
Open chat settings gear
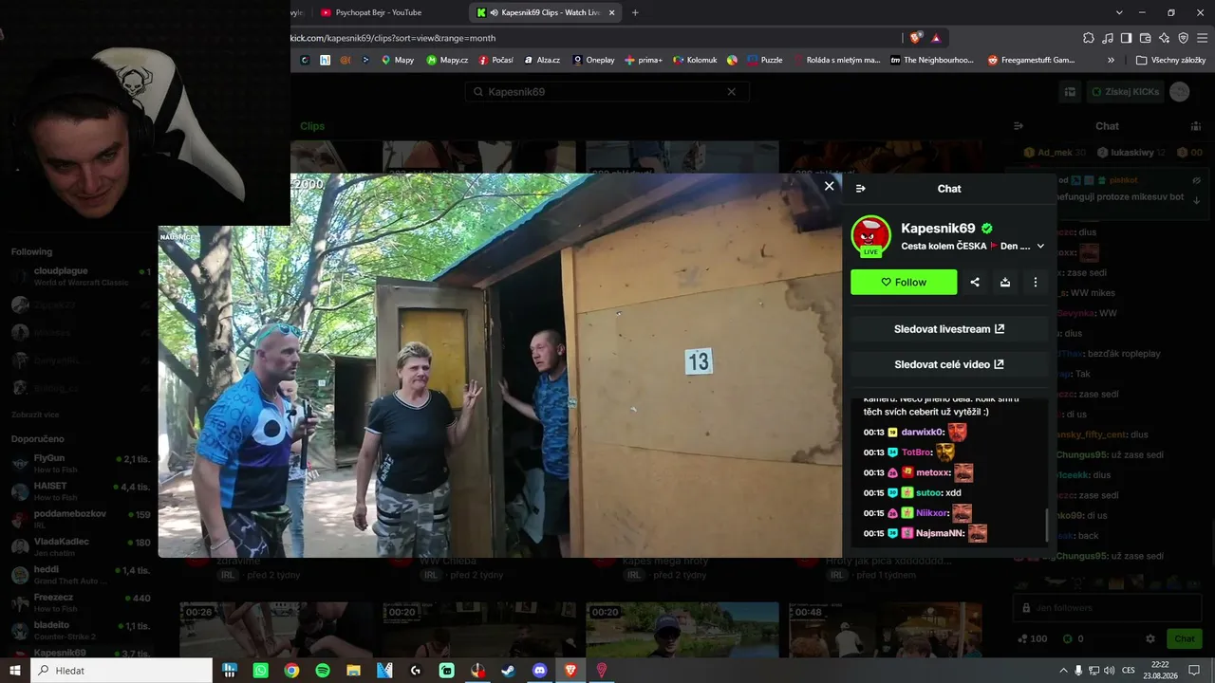point(1150,639)
